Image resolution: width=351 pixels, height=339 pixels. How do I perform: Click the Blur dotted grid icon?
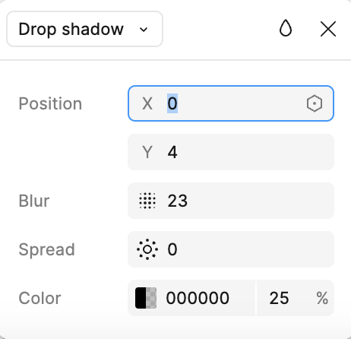[x=147, y=201]
